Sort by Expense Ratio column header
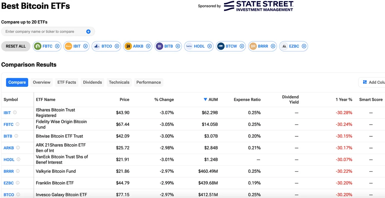This screenshot has width=385, height=198. coord(247,99)
